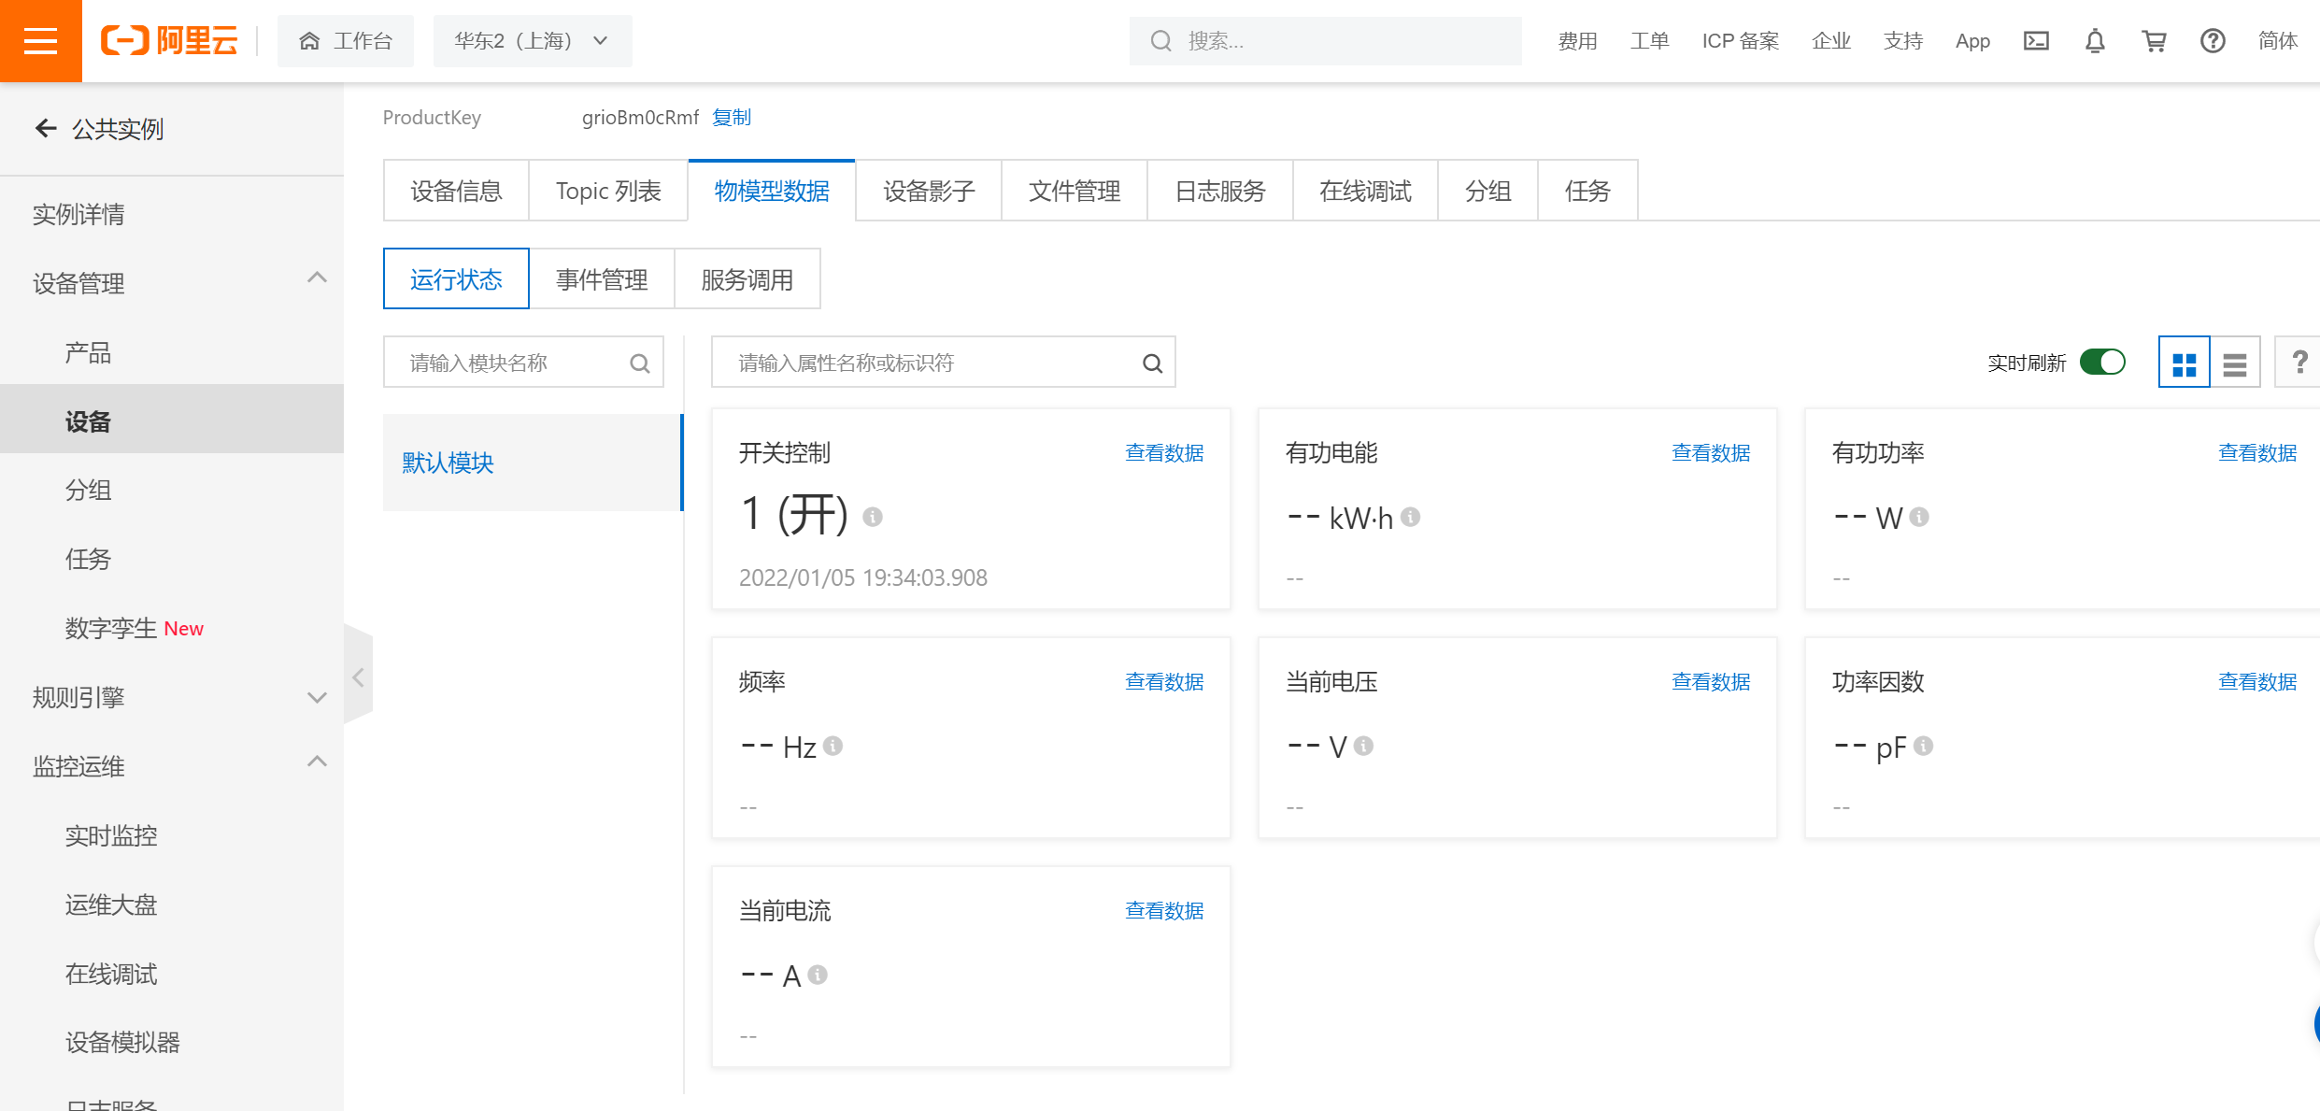Image resolution: width=2320 pixels, height=1111 pixels.
Task: Open the ICP 备案 header link
Action: tap(1740, 40)
